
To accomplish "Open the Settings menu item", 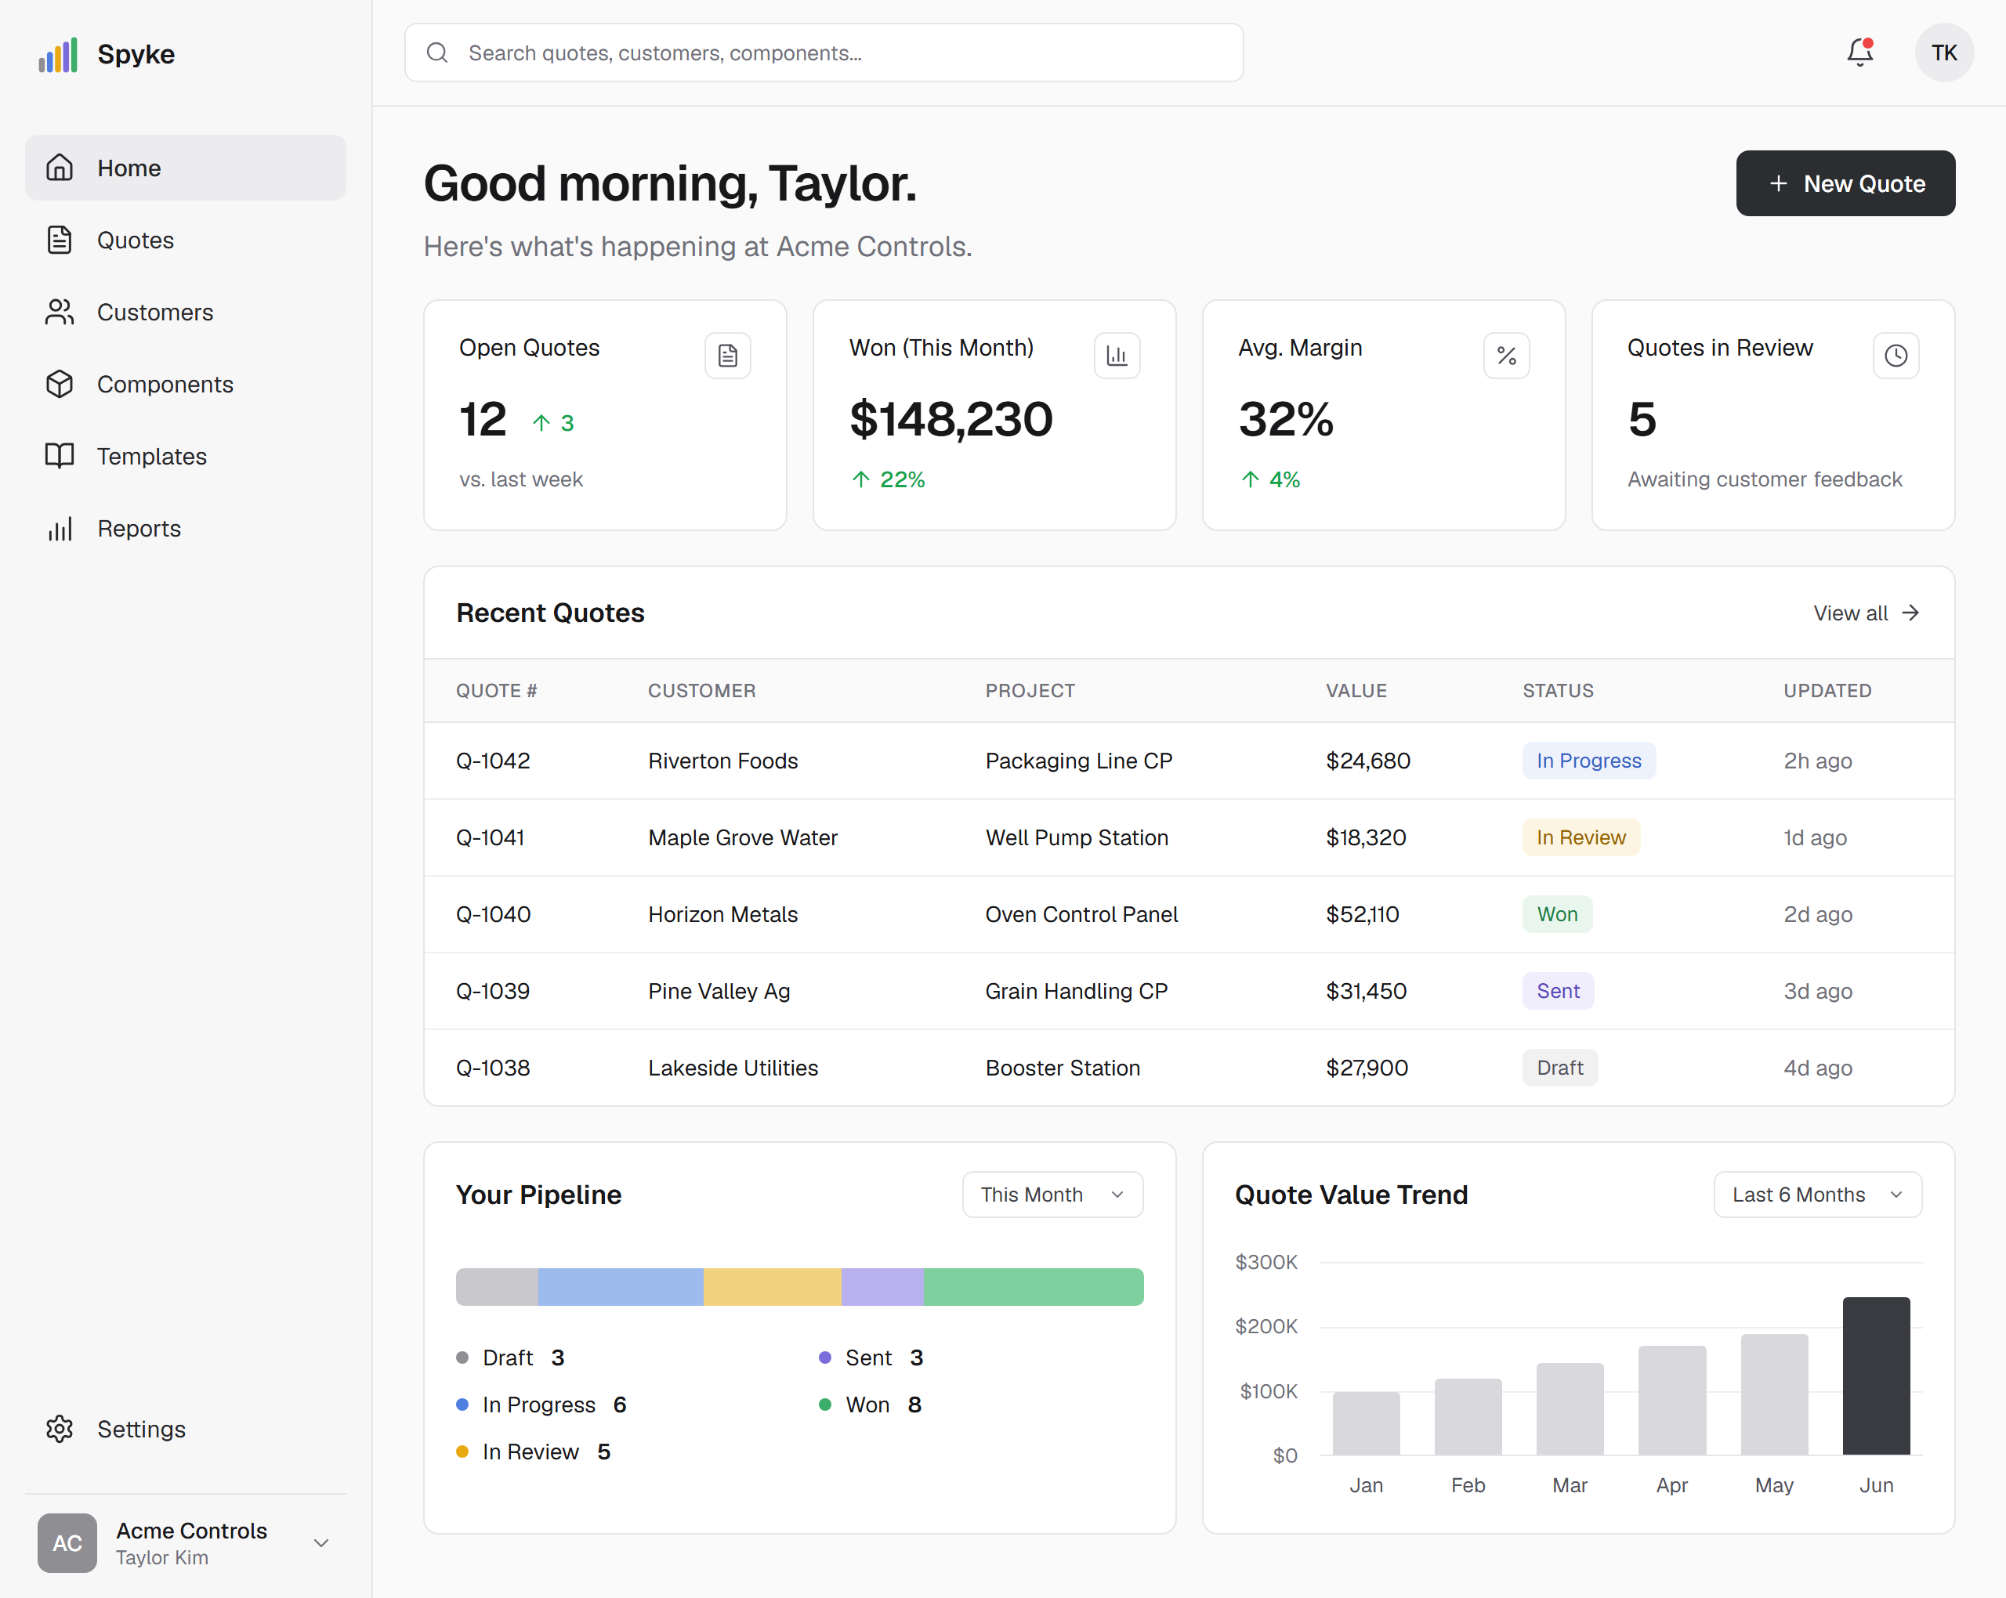I will pos(185,1429).
